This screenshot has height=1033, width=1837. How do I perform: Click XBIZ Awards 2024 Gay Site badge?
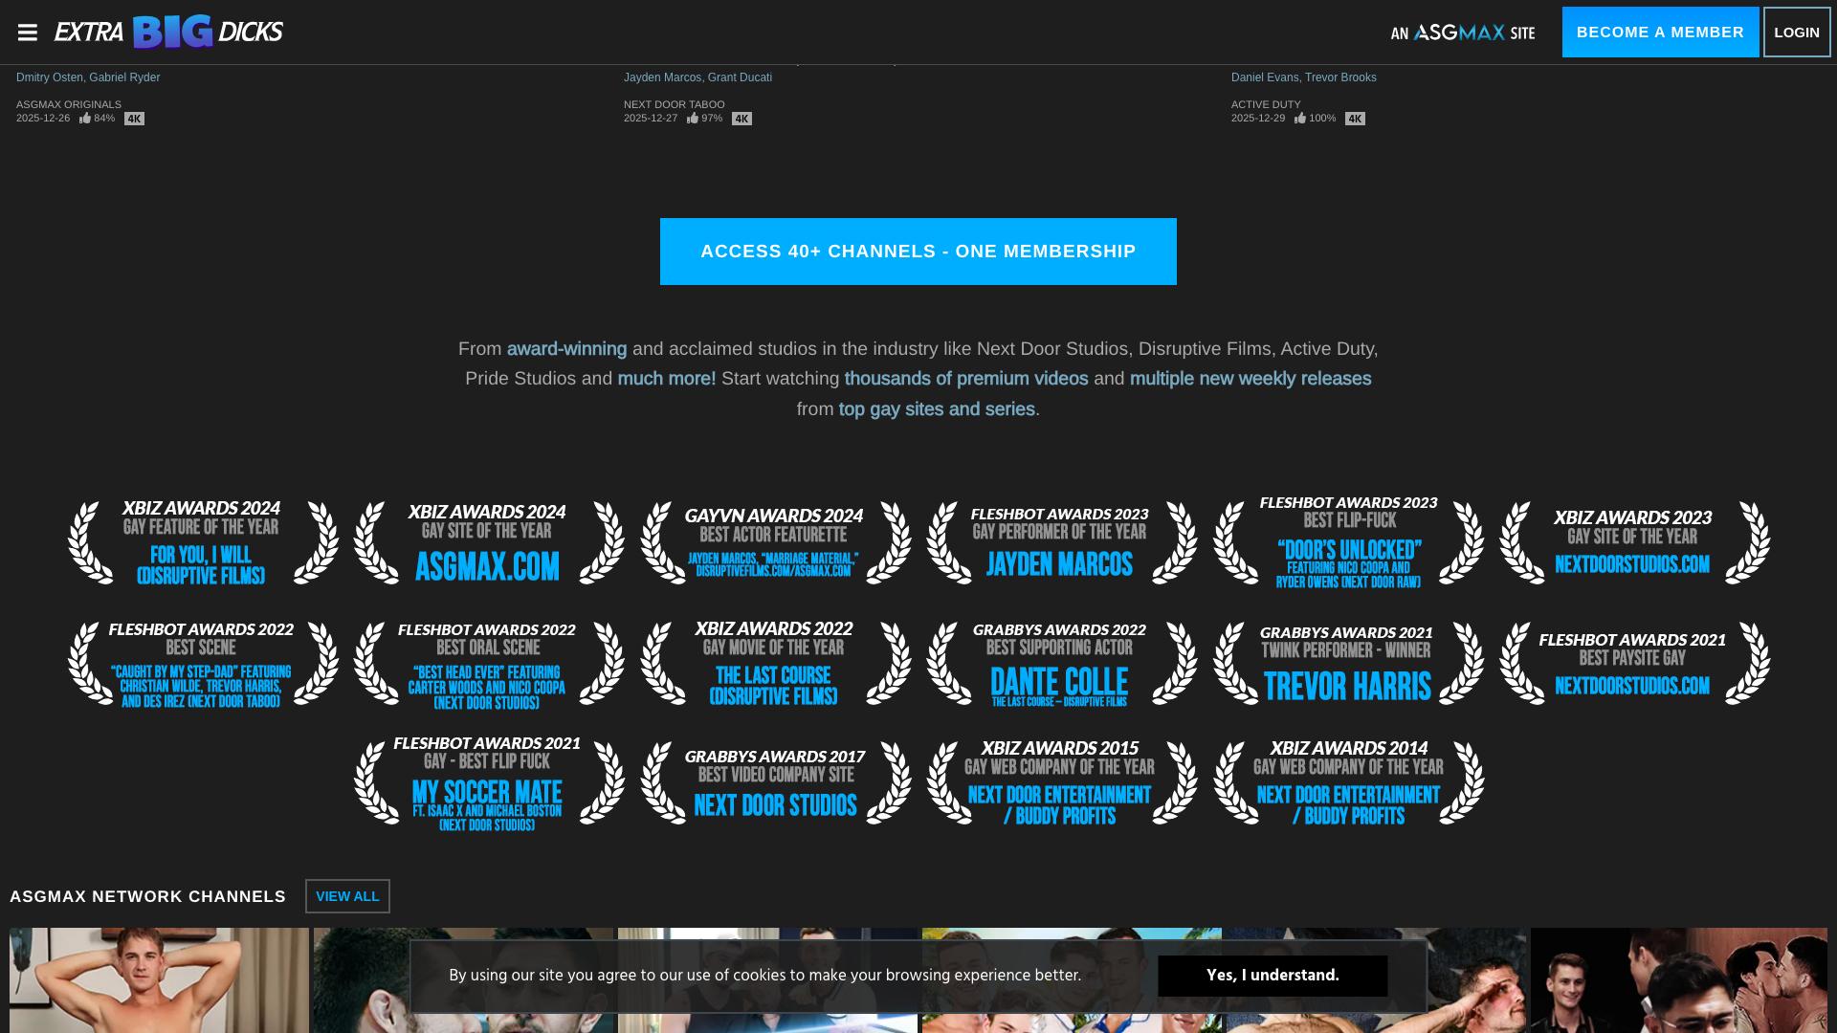(x=488, y=542)
